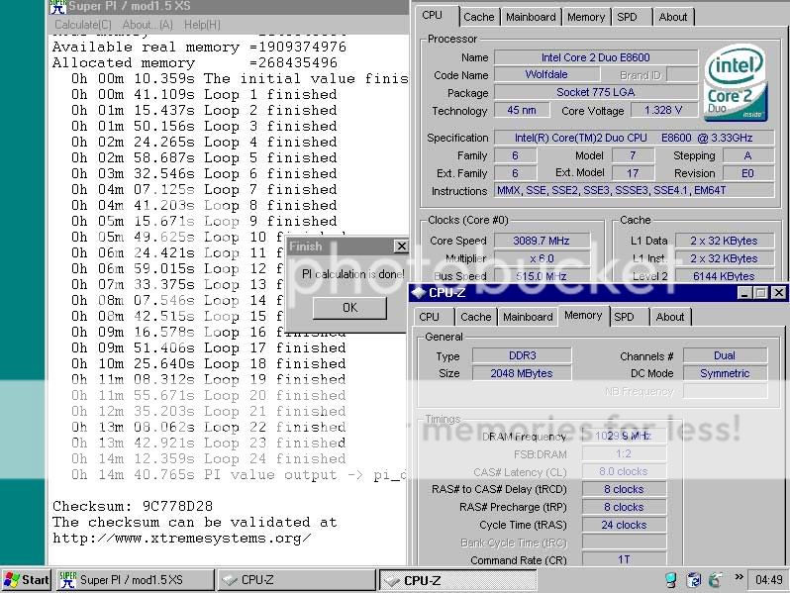Click the Revision value E0
The image size is (790, 593).
[747, 173]
